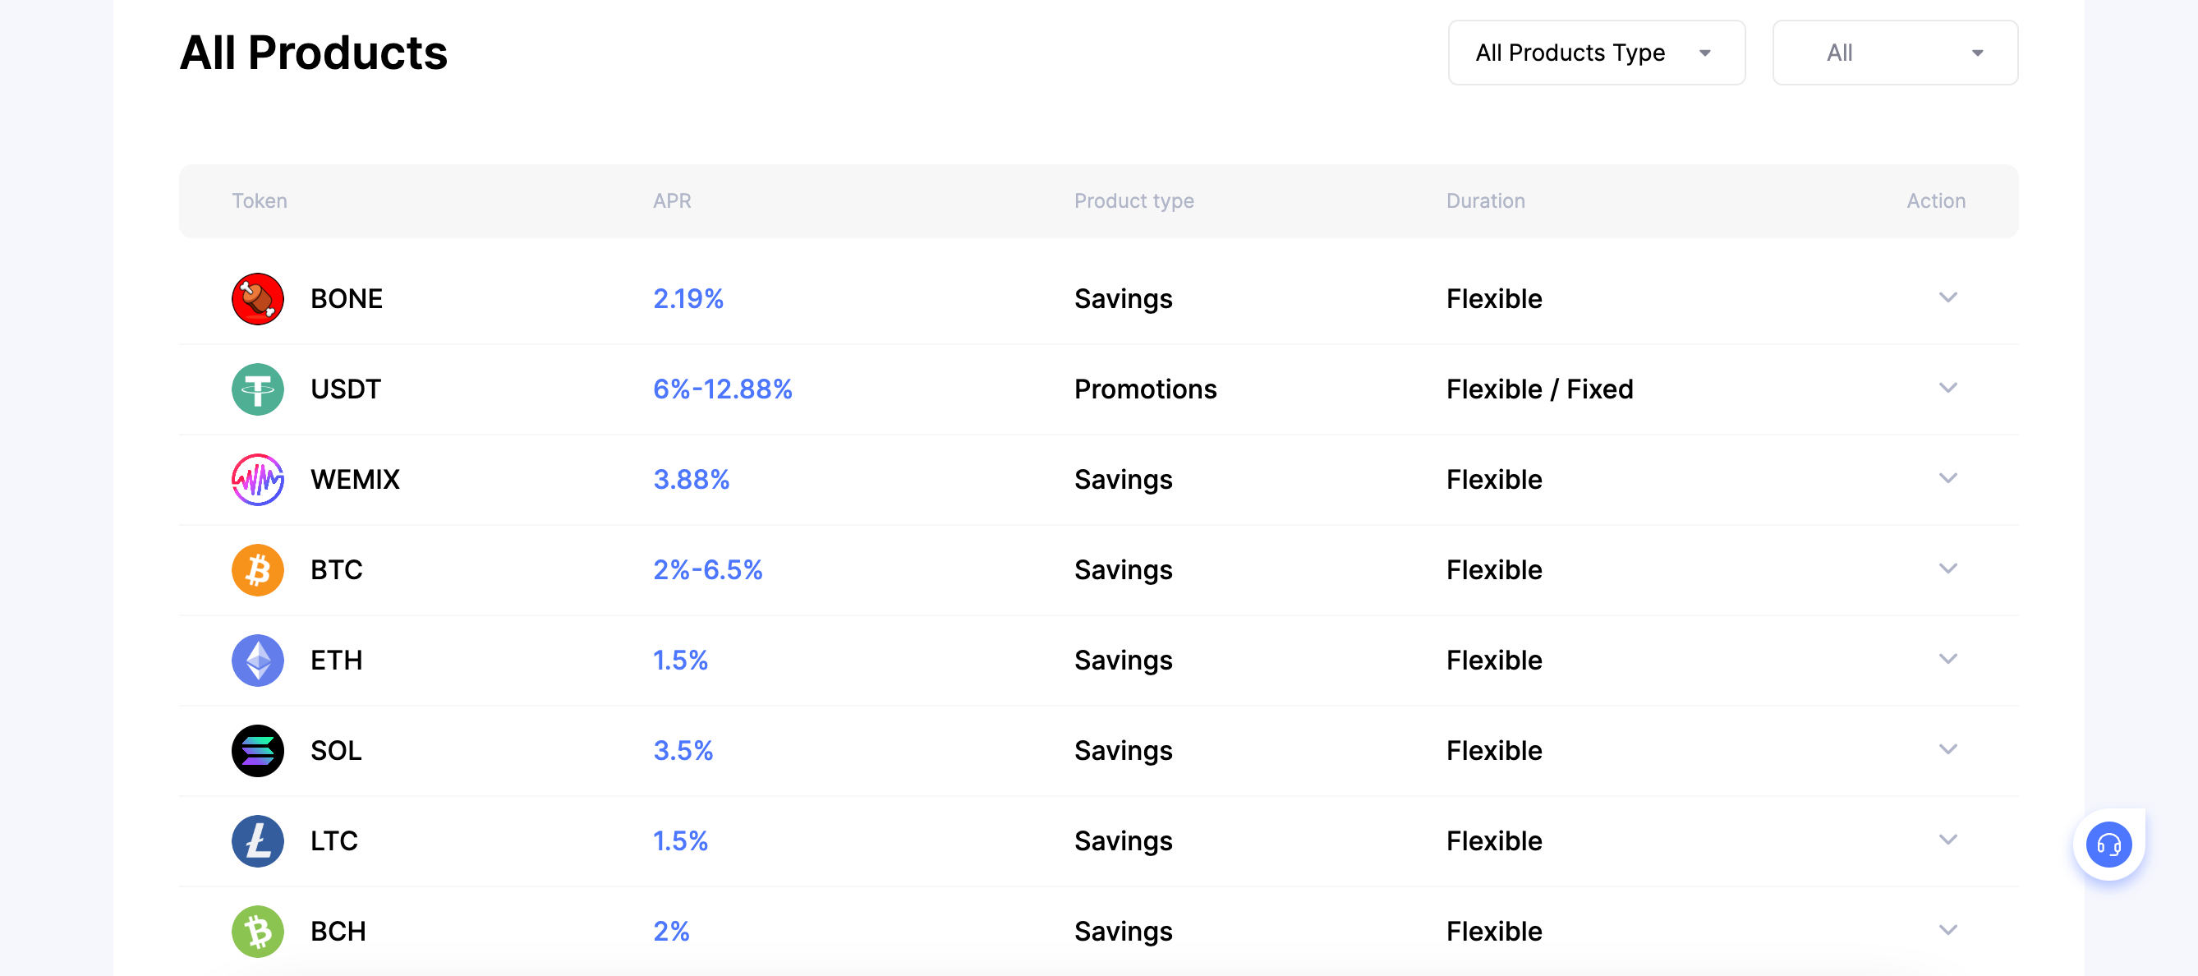
Task: Expand the BONE row details
Action: click(x=1948, y=297)
